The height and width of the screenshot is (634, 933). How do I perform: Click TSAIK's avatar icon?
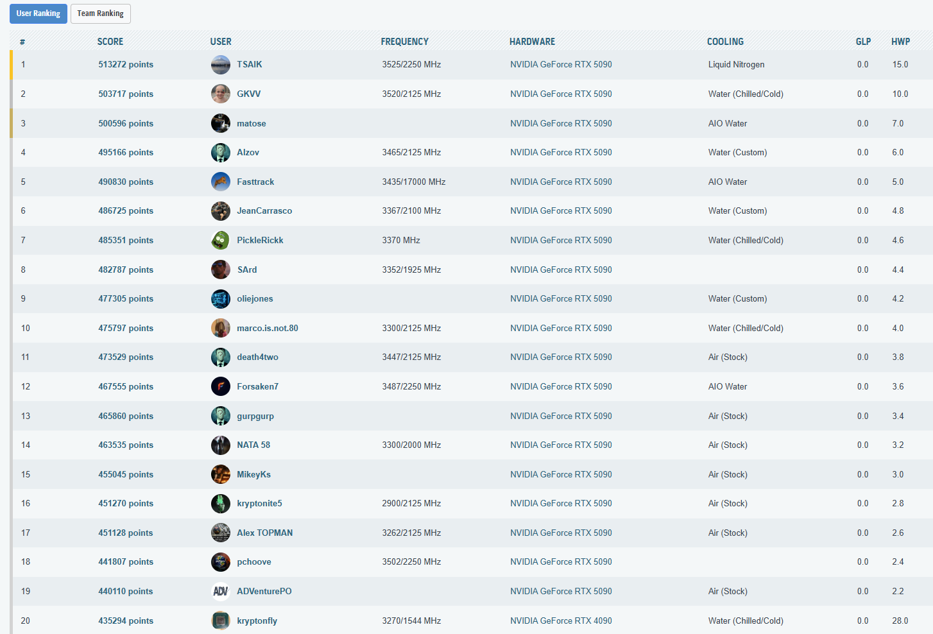click(x=220, y=65)
